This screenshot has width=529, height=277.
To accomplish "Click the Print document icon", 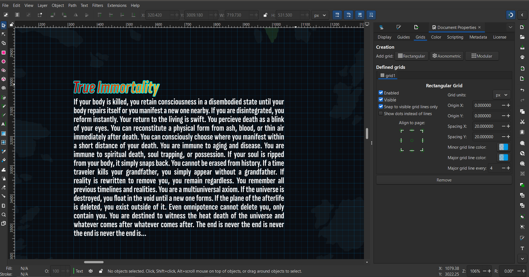I will tap(522, 57).
